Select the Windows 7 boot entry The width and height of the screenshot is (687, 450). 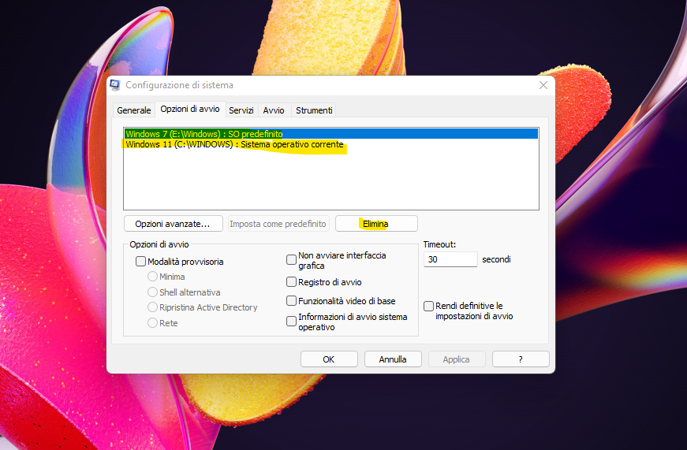[x=203, y=134]
